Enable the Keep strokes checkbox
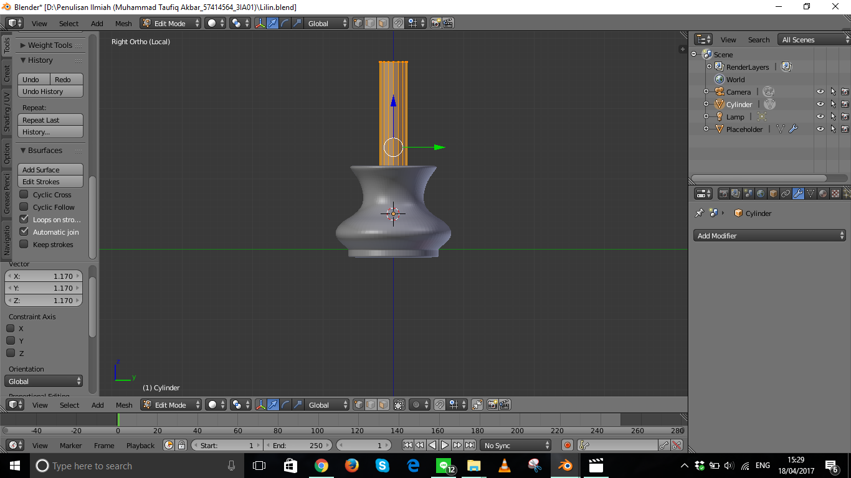 [x=24, y=244]
